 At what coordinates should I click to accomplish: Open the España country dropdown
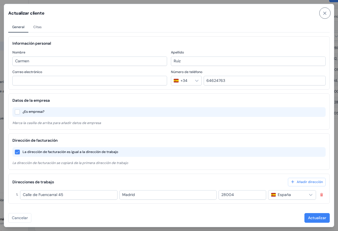(x=292, y=195)
